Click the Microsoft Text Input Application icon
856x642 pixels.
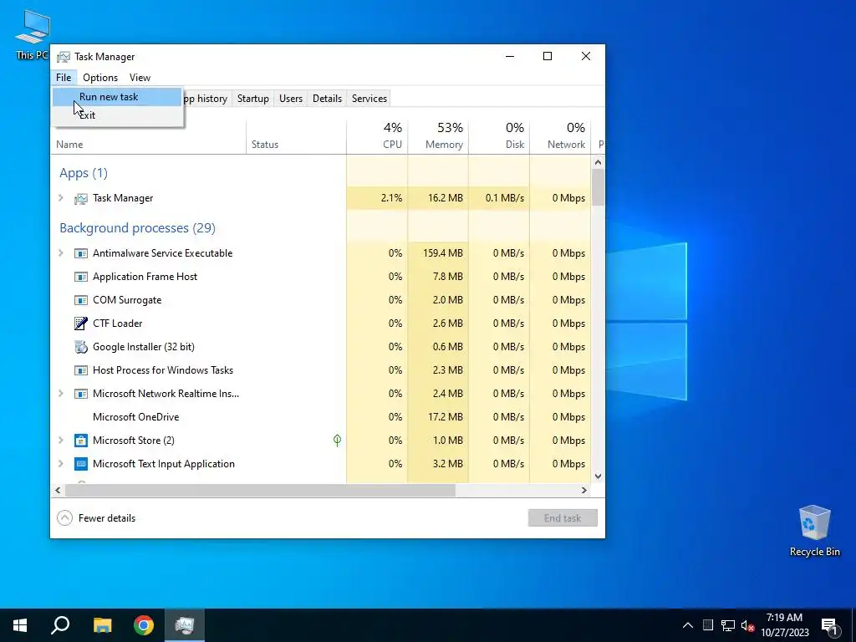click(81, 464)
